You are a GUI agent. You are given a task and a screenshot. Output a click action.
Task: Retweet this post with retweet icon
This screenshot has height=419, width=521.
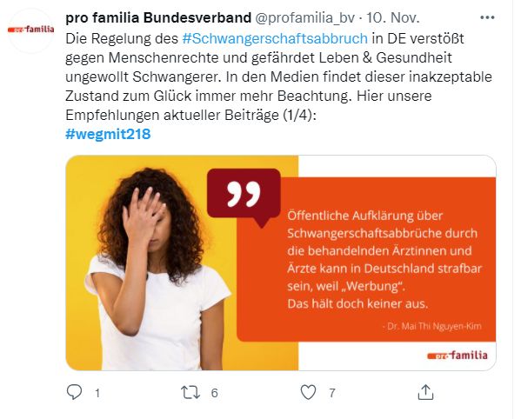(x=190, y=392)
